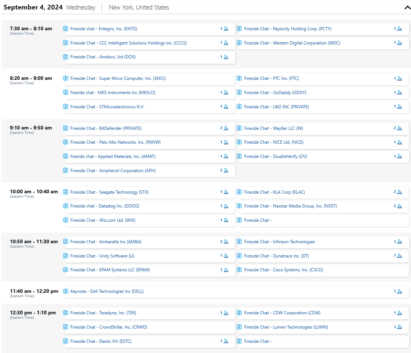The image size is (411, 353).
Task: Click attendee icon for Western Digital Corporation session
Action: (x=399, y=43)
